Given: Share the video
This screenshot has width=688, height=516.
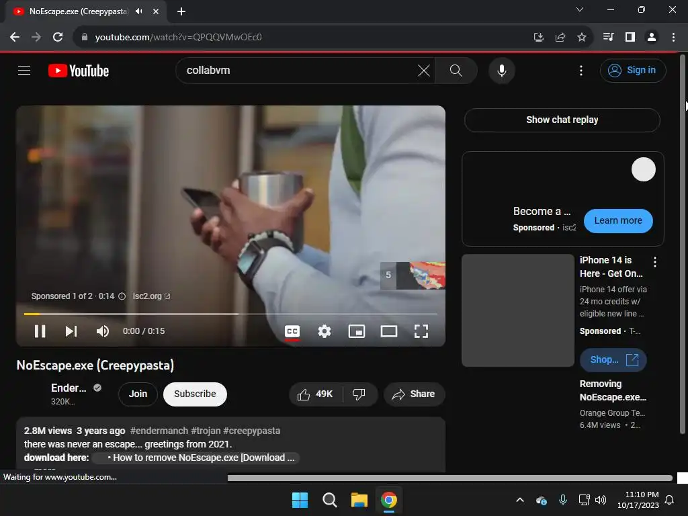Looking at the screenshot, I should [x=414, y=394].
